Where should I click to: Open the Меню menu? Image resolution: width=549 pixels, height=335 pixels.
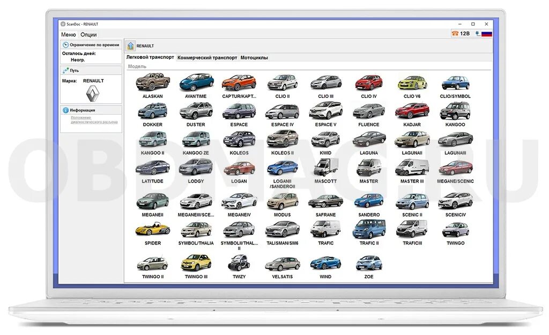(68, 35)
